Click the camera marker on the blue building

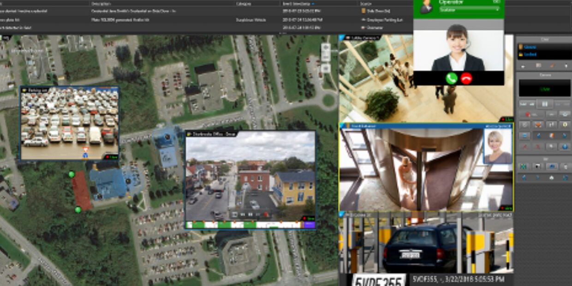(x=128, y=181)
